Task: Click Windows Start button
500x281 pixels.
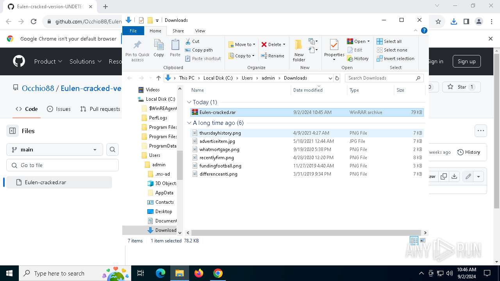Action: 9,273
